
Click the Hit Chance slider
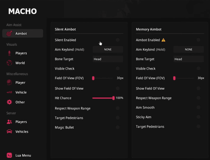click(103, 98)
